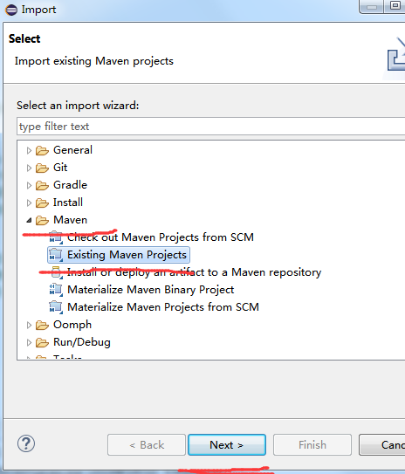Viewport: 405px width, 474px height.
Task: Select the Install tree category
Action: click(68, 203)
